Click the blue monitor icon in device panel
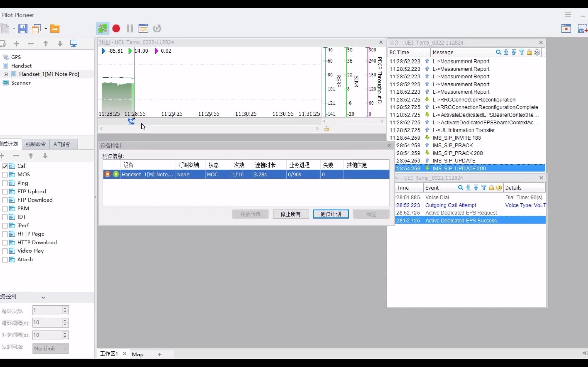Screen dimensions: 588x367 [x=73, y=43]
